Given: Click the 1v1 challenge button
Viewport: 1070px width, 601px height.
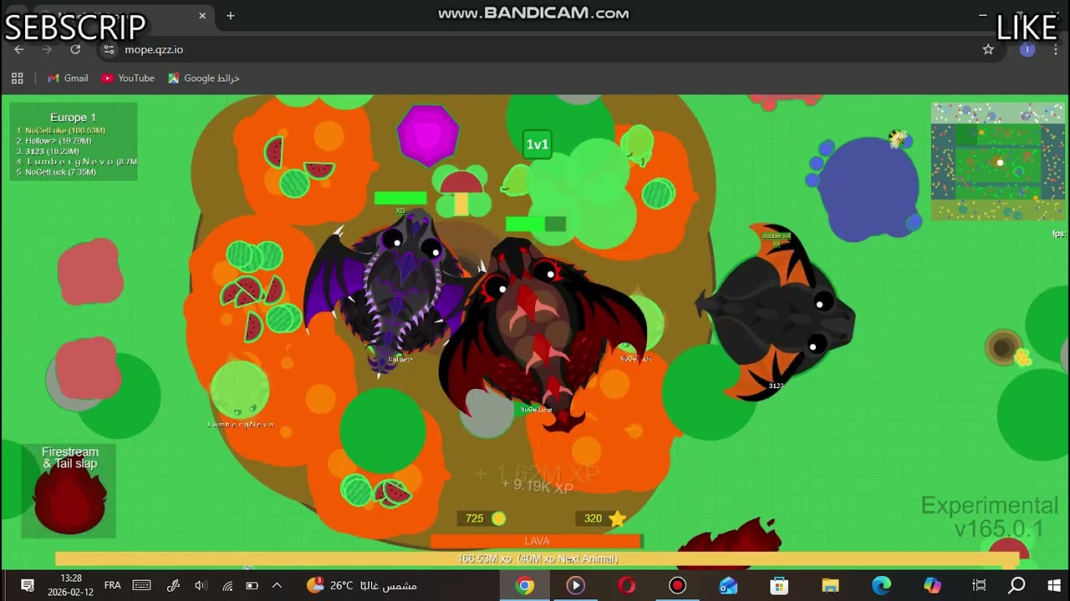Looking at the screenshot, I should pyautogui.click(x=537, y=144).
